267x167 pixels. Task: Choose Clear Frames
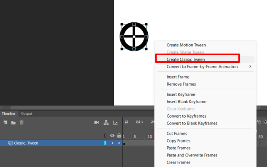(x=178, y=162)
